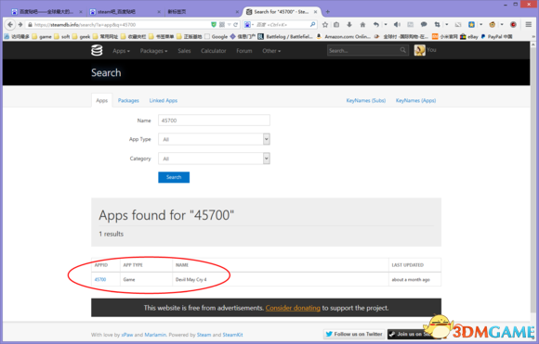The height and width of the screenshot is (344, 539).
Task: Open KeyNames (Apps) link
Action: pos(415,100)
